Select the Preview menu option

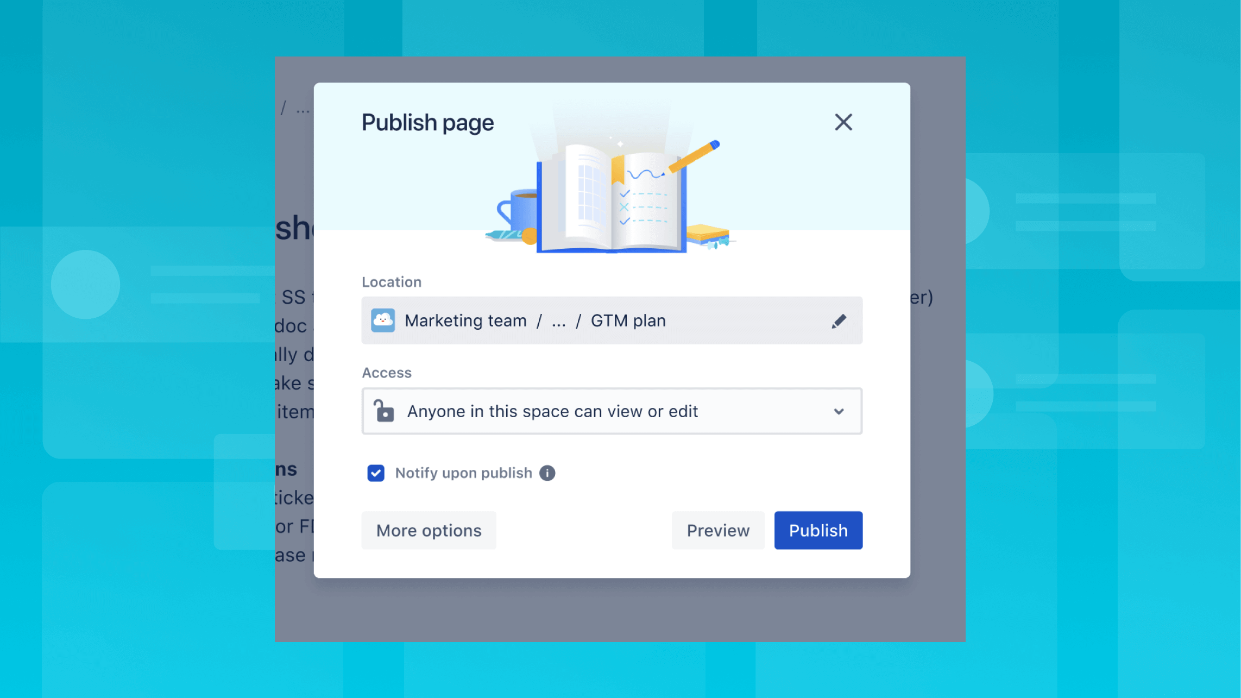[719, 530]
